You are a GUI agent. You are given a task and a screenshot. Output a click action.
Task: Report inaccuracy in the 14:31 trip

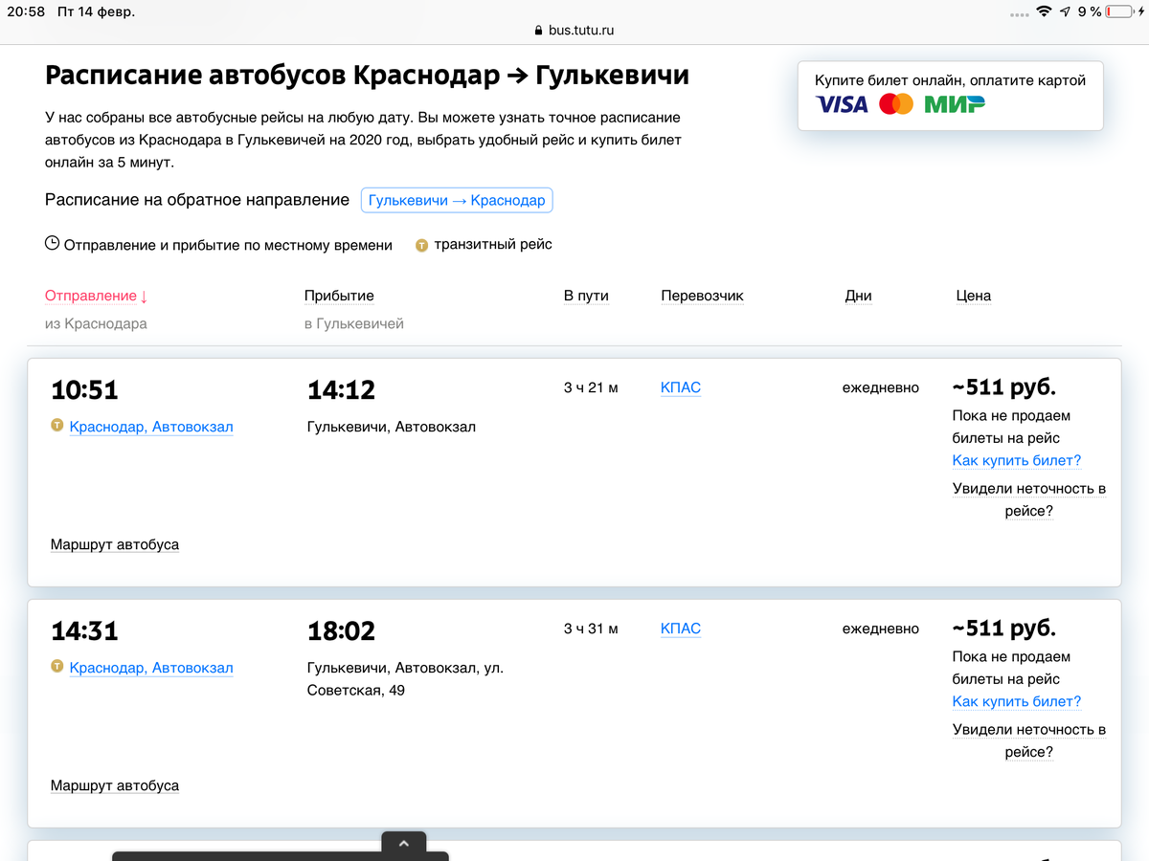(1029, 740)
